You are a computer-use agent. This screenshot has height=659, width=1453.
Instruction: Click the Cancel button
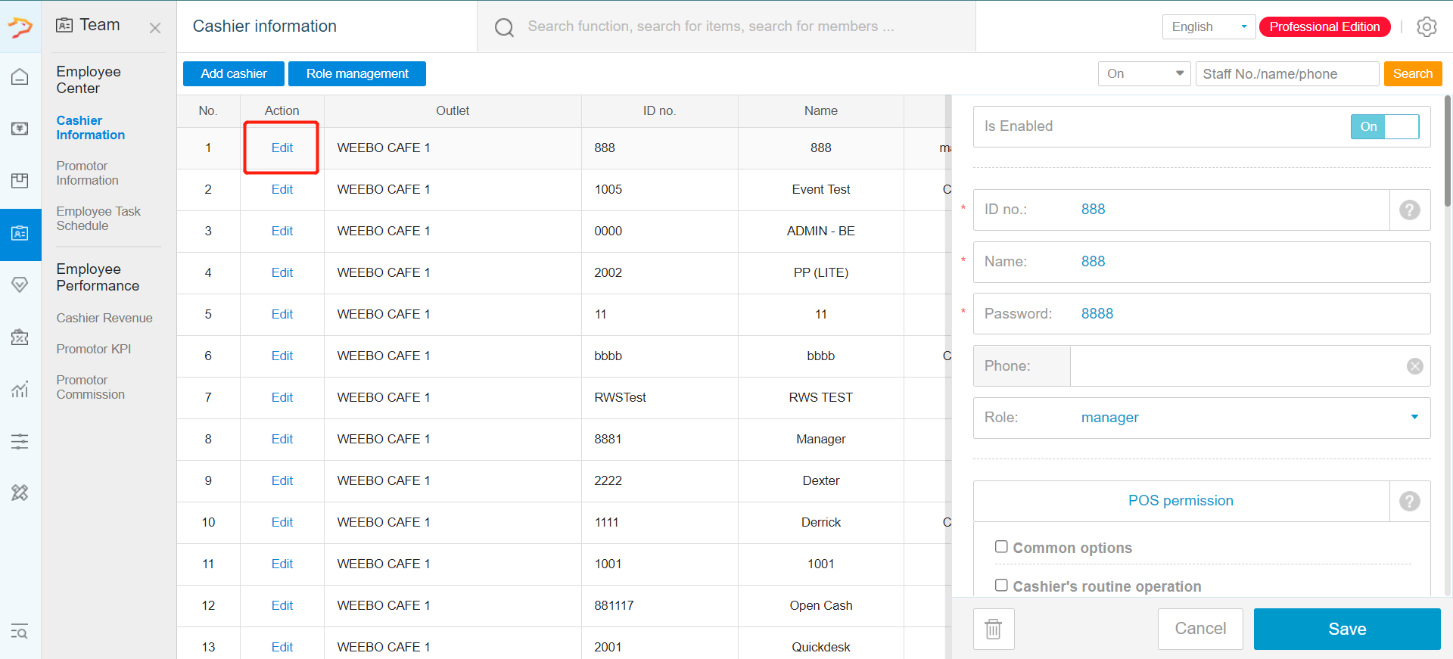coord(1200,629)
